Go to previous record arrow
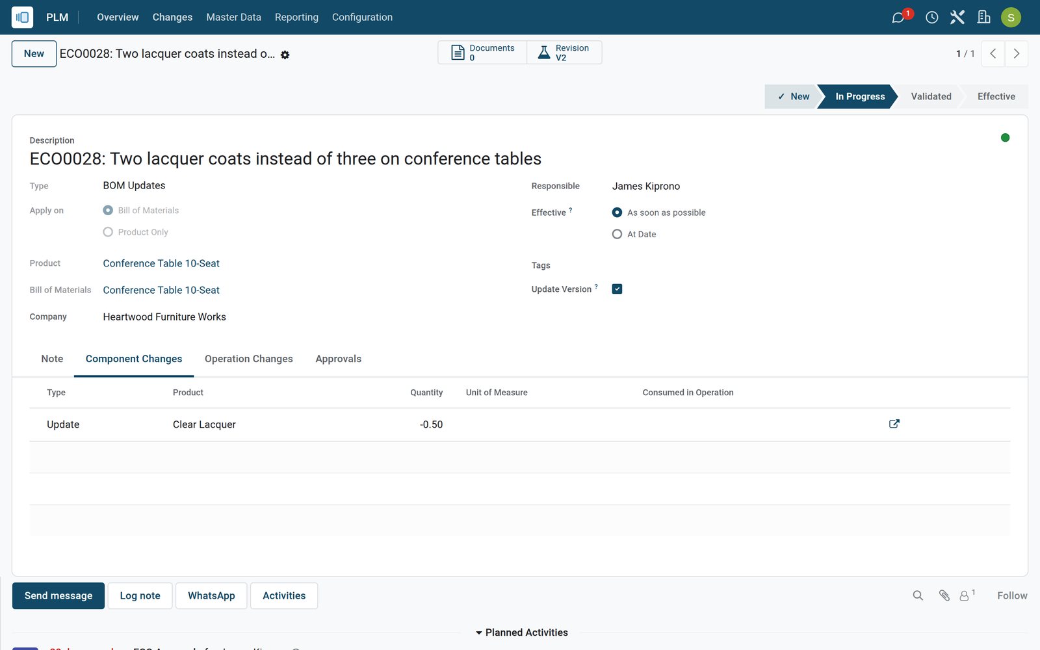This screenshot has width=1040, height=650. 993,54
